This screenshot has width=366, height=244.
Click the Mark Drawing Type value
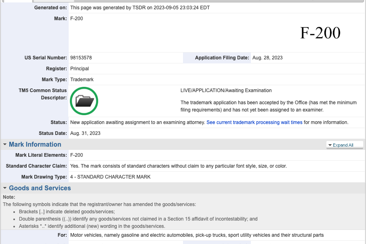click(110, 177)
